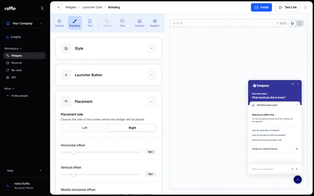The image size is (314, 196).
Task: Click 'Click here to get a quote' banner
Action: click(x=275, y=105)
